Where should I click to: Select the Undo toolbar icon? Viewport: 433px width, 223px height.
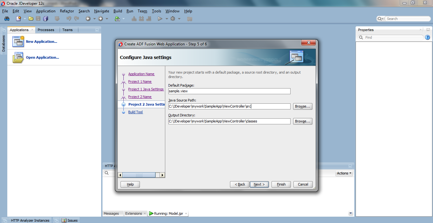[x=69, y=18]
